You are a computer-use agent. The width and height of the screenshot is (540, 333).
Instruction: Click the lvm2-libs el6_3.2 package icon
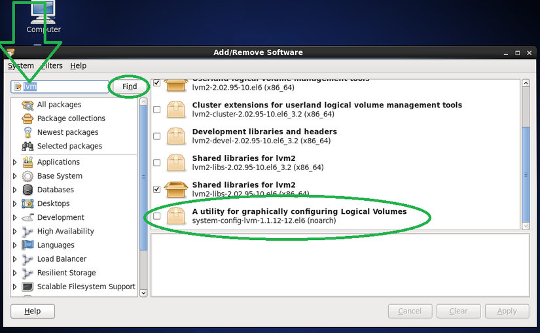175,162
